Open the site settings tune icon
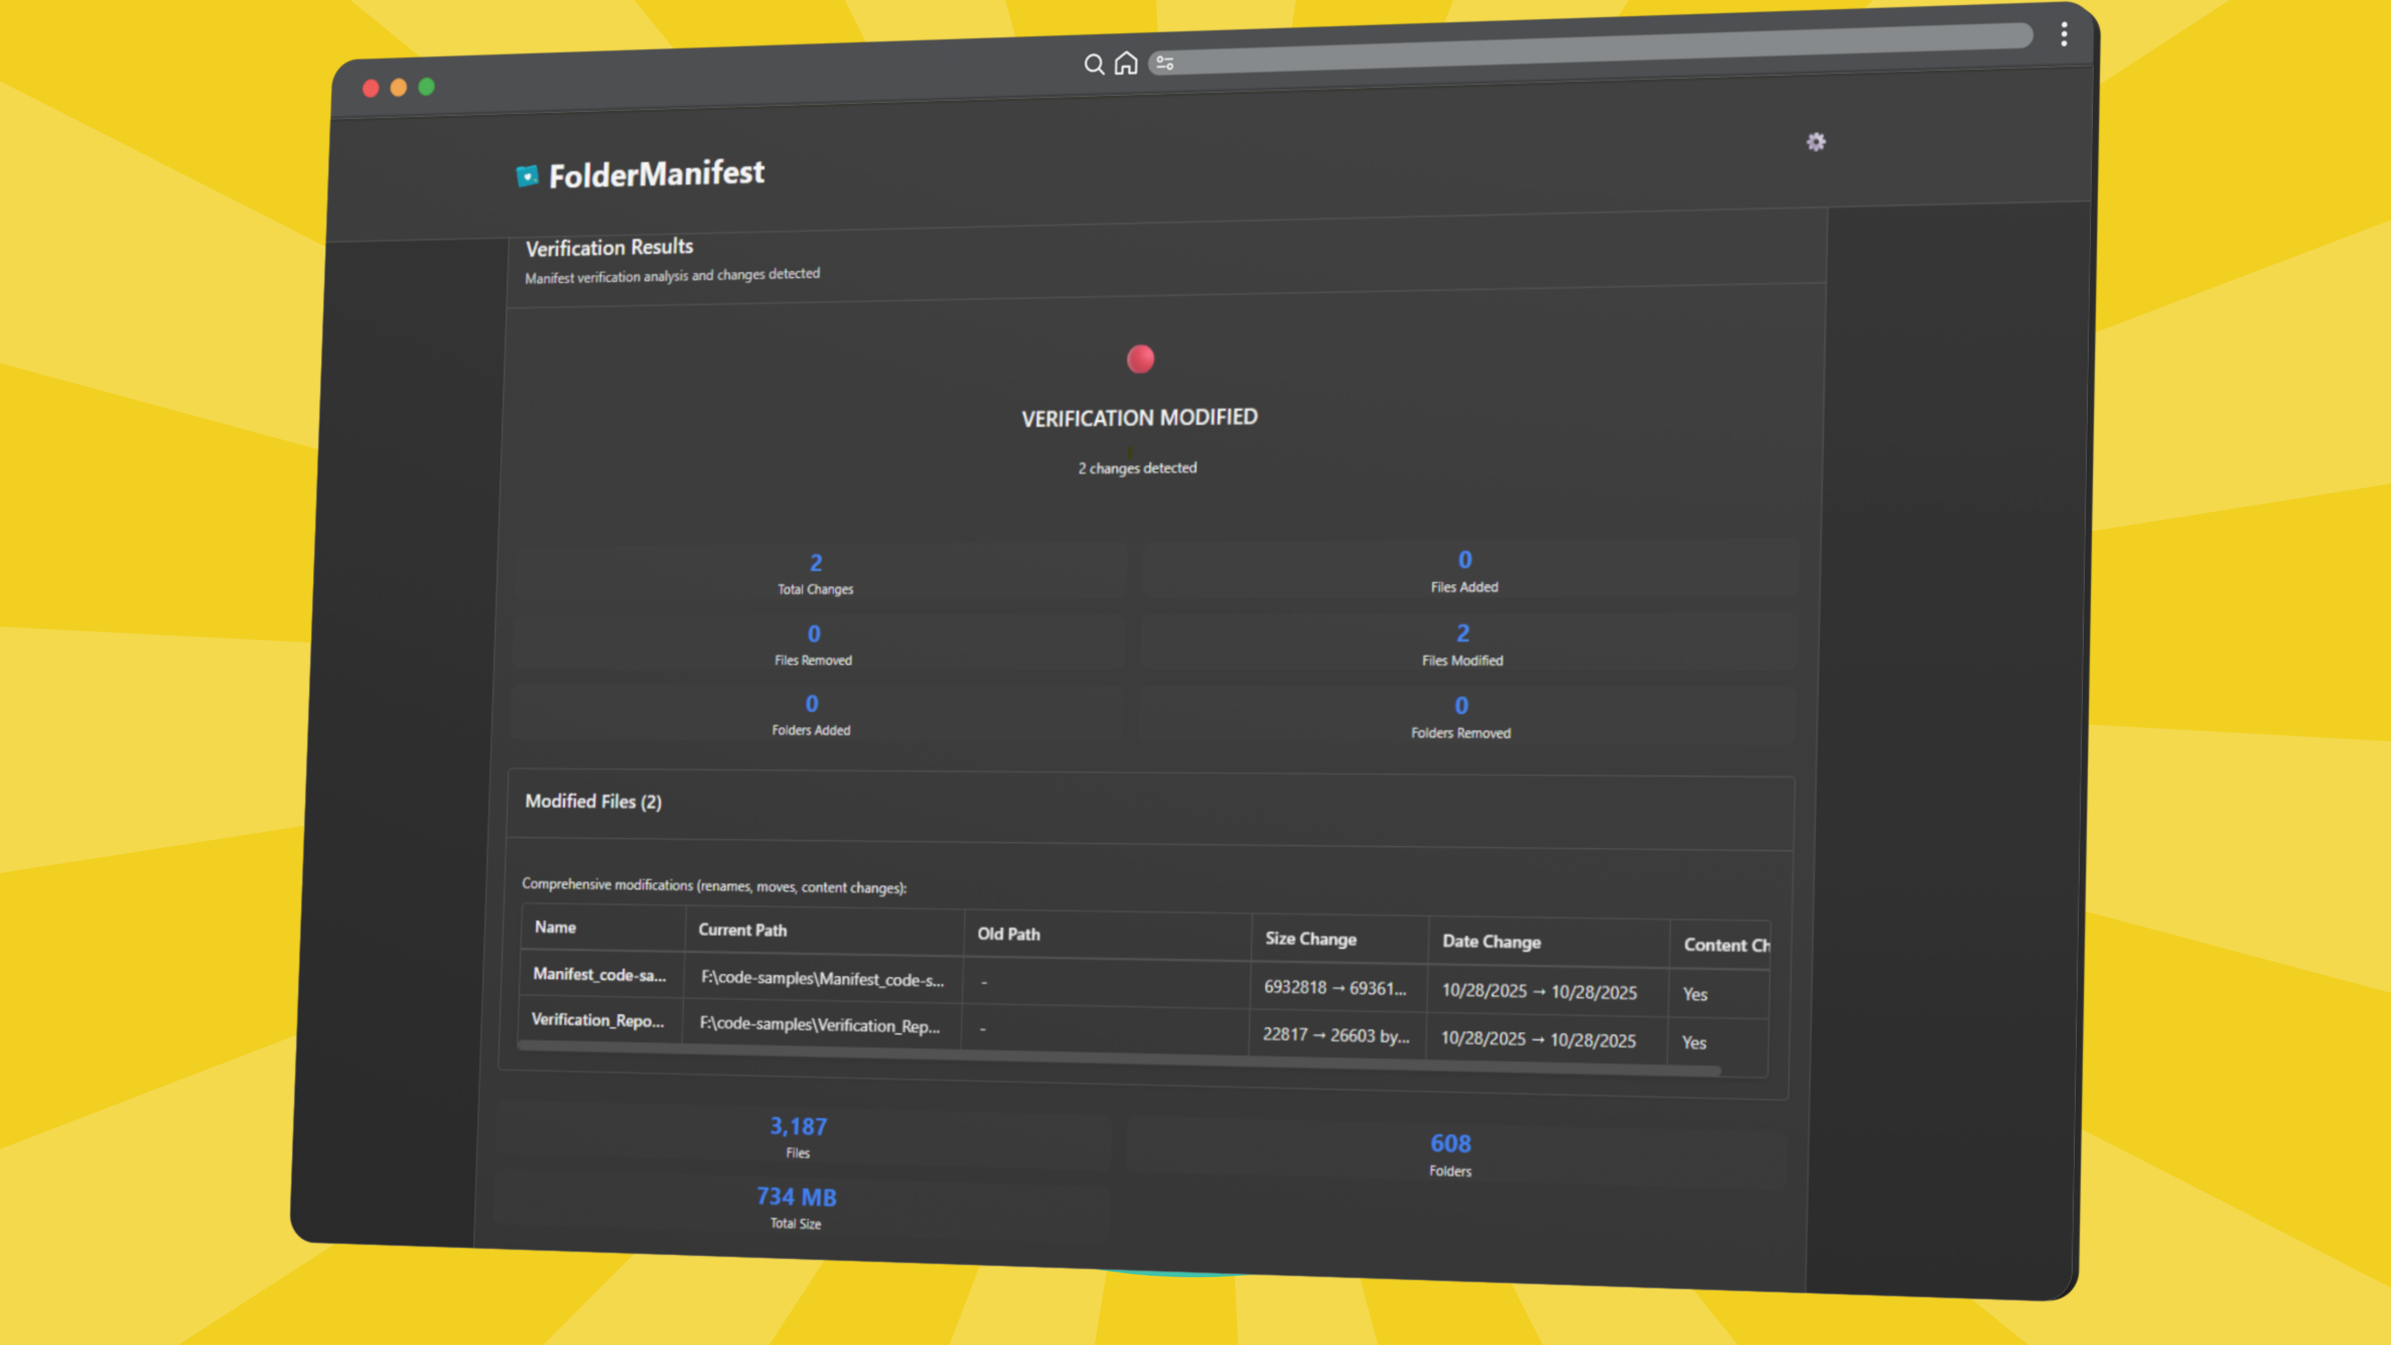2391x1345 pixels. (1165, 63)
